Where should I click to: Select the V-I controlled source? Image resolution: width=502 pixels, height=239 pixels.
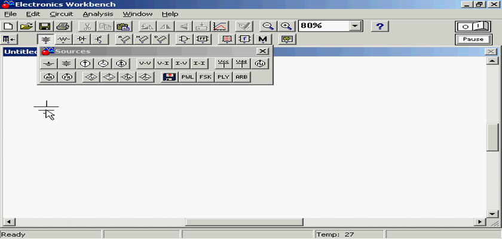pos(164,64)
